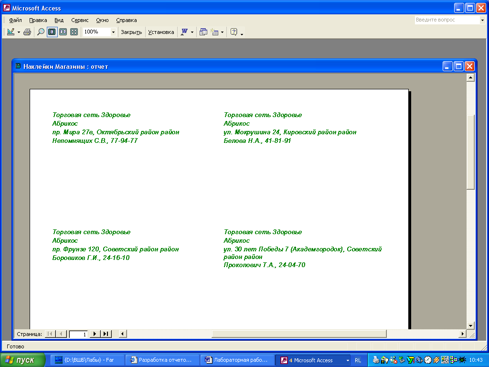Go to the next page navigation button

tap(95, 334)
